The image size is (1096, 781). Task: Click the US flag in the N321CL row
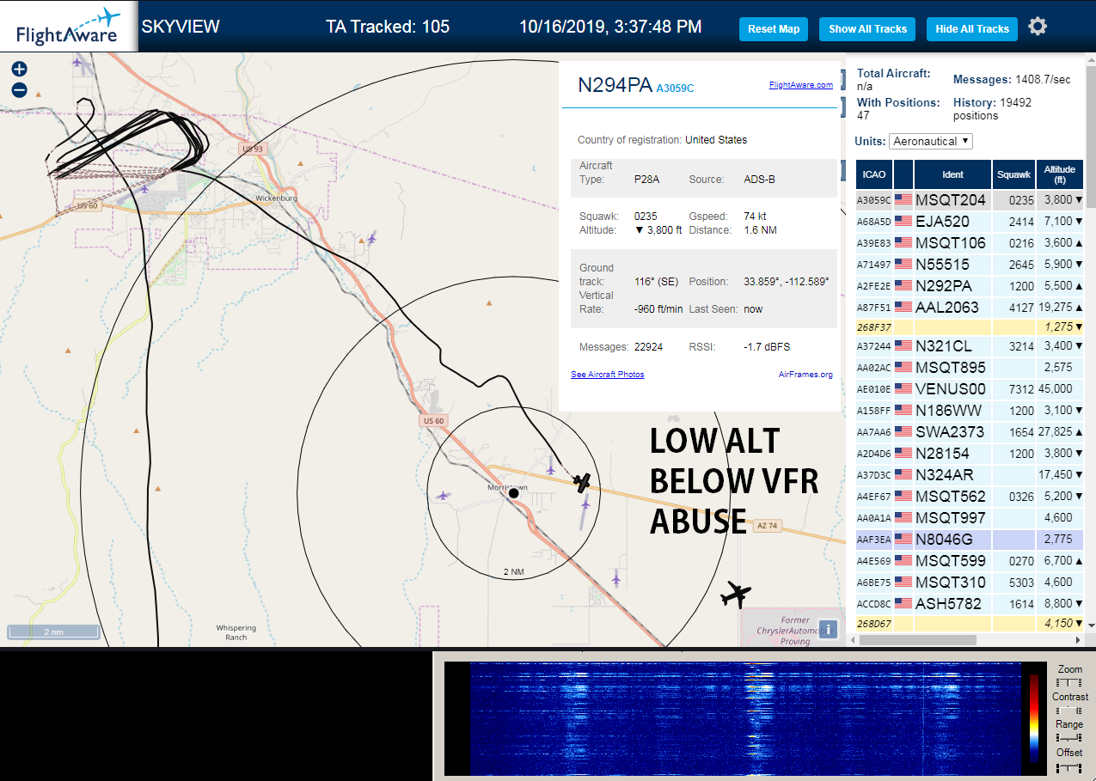click(x=903, y=346)
